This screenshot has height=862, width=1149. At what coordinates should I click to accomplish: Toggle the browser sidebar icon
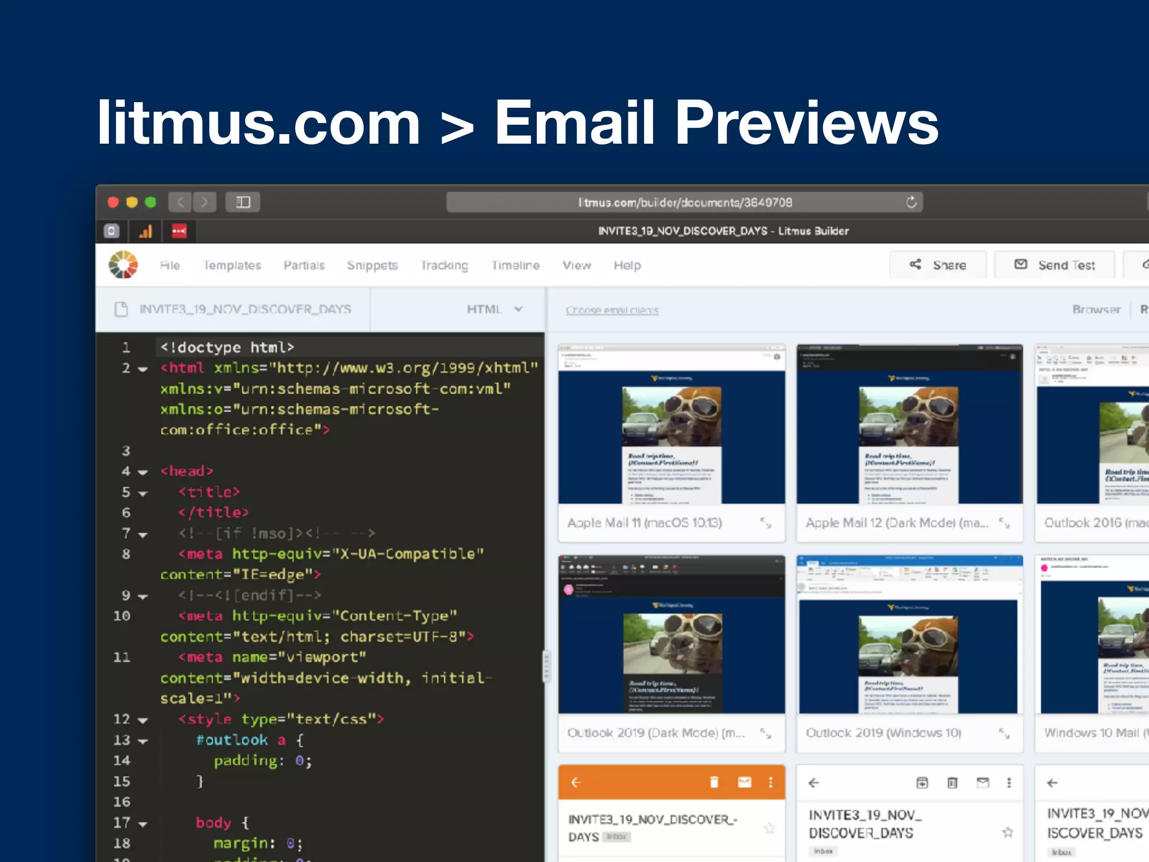click(x=242, y=202)
